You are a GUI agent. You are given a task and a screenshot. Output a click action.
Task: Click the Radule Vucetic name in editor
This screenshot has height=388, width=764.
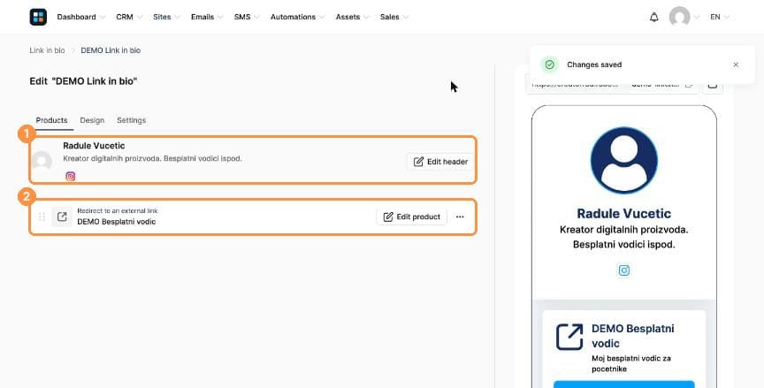[94, 146]
